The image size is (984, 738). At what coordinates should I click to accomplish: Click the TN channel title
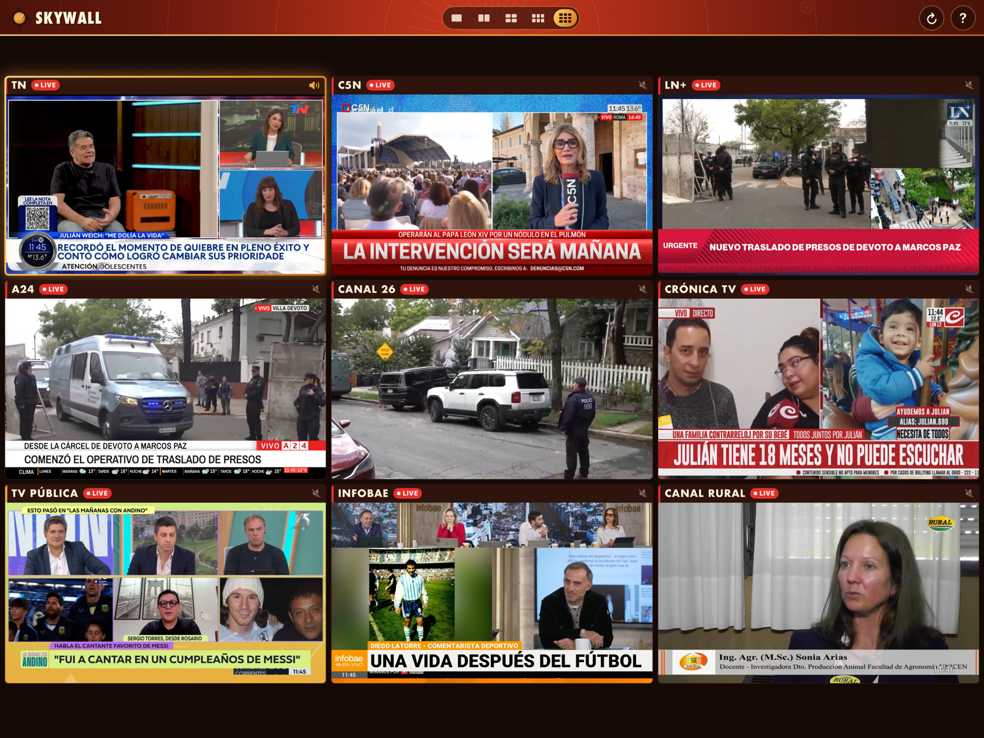(18, 85)
